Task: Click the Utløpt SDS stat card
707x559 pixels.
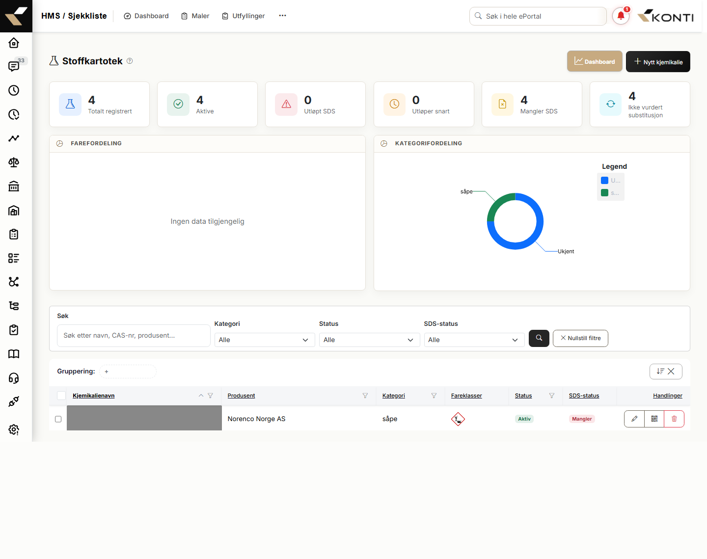Action: pos(315,104)
